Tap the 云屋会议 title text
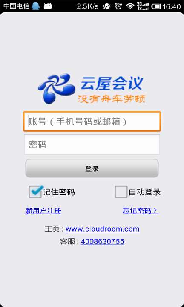The width and height of the screenshot is (184, 307). (112, 83)
